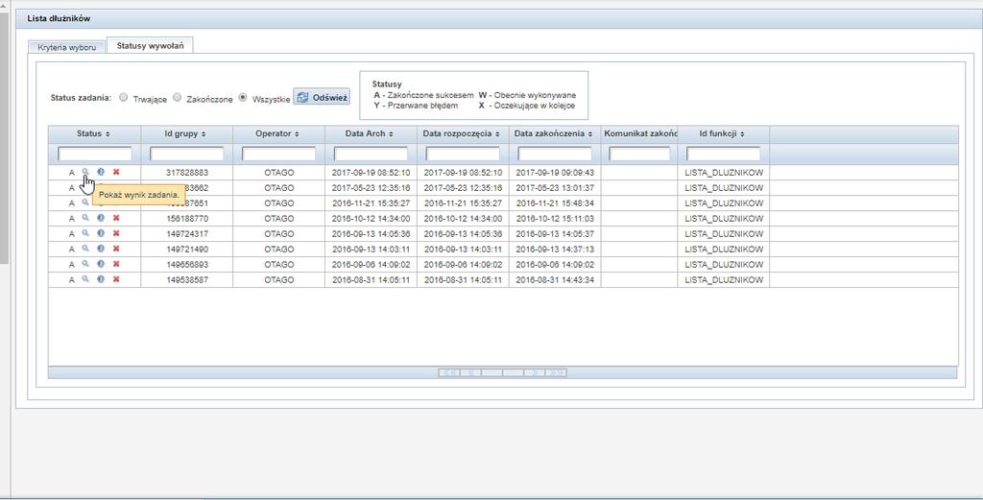Switch to the Kryteria wyboru tab
The image size is (983, 500).
tap(66, 48)
